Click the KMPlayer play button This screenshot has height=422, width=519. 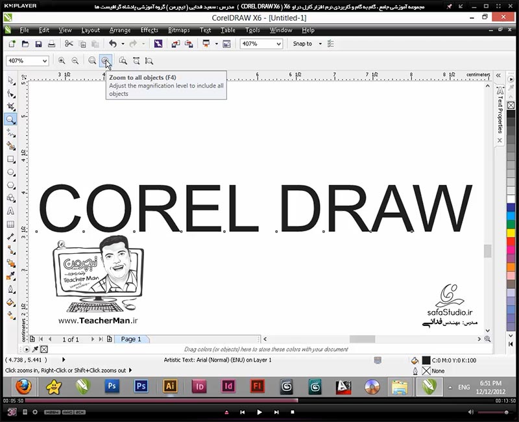click(x=259, y=412)
